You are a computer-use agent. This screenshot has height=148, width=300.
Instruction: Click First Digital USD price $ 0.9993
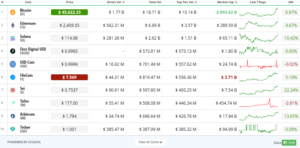pos(69,51)
